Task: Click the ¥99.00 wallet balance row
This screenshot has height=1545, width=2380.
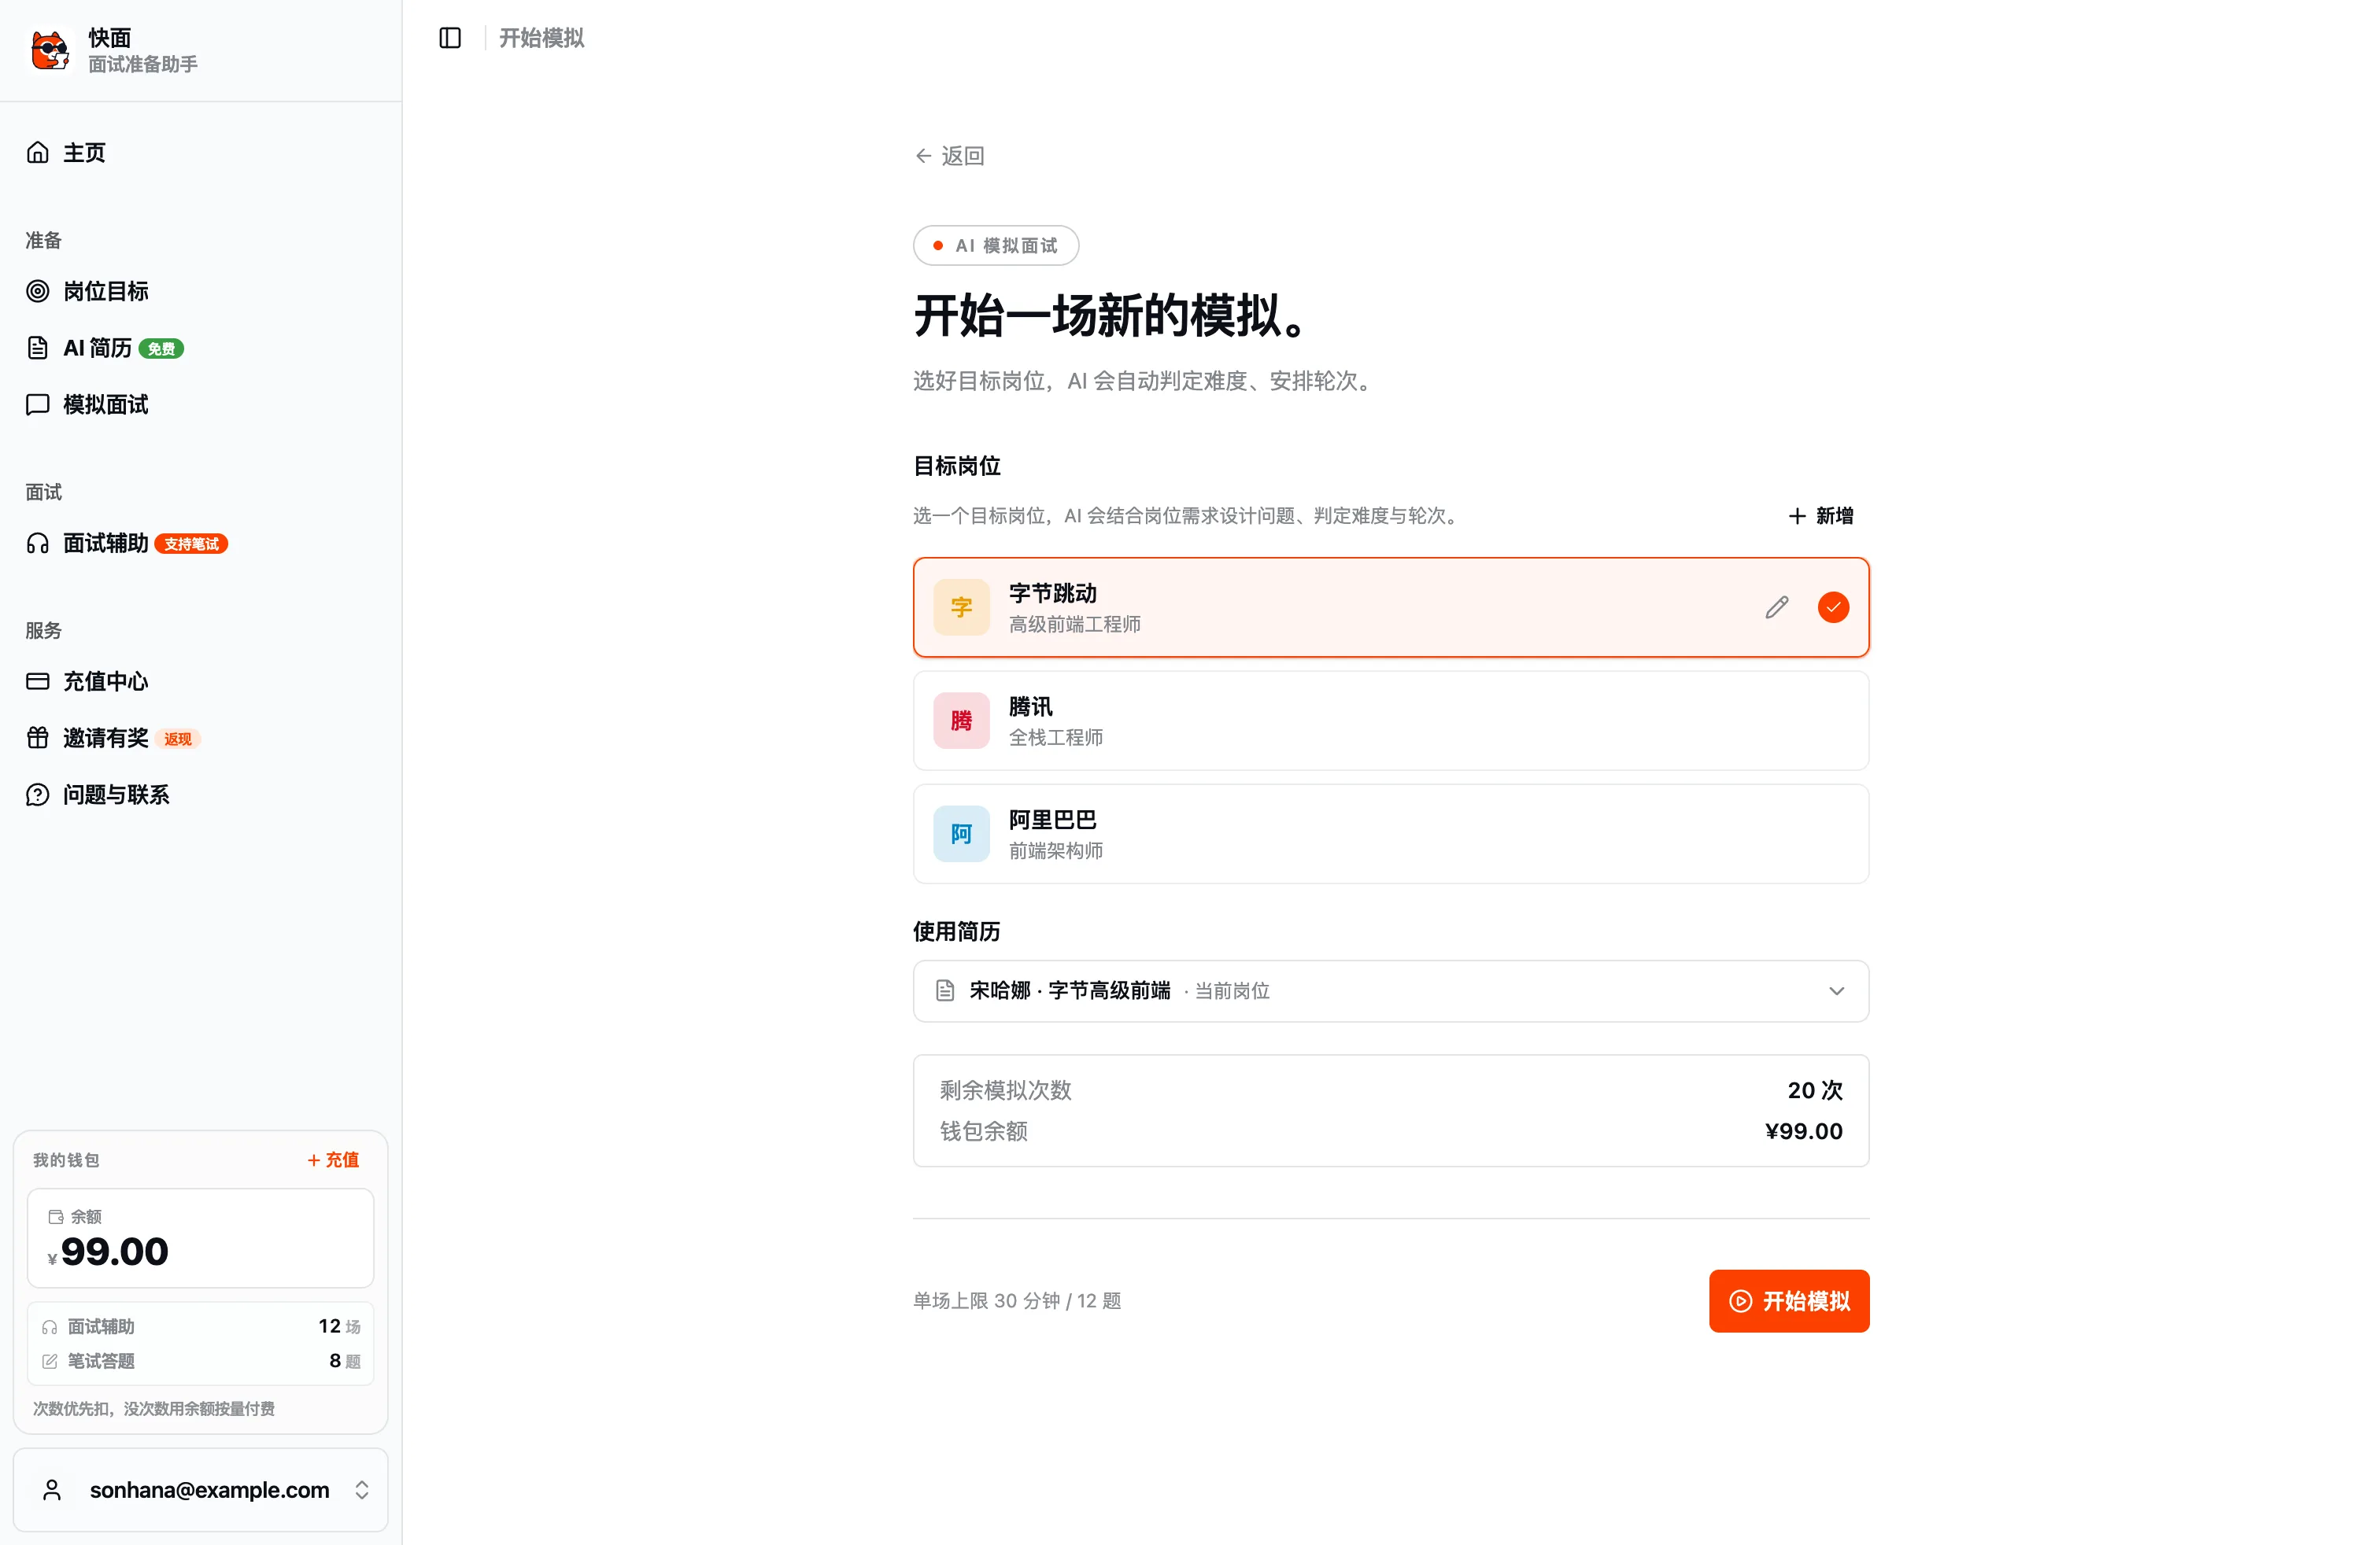Action: (1391, 1131)
